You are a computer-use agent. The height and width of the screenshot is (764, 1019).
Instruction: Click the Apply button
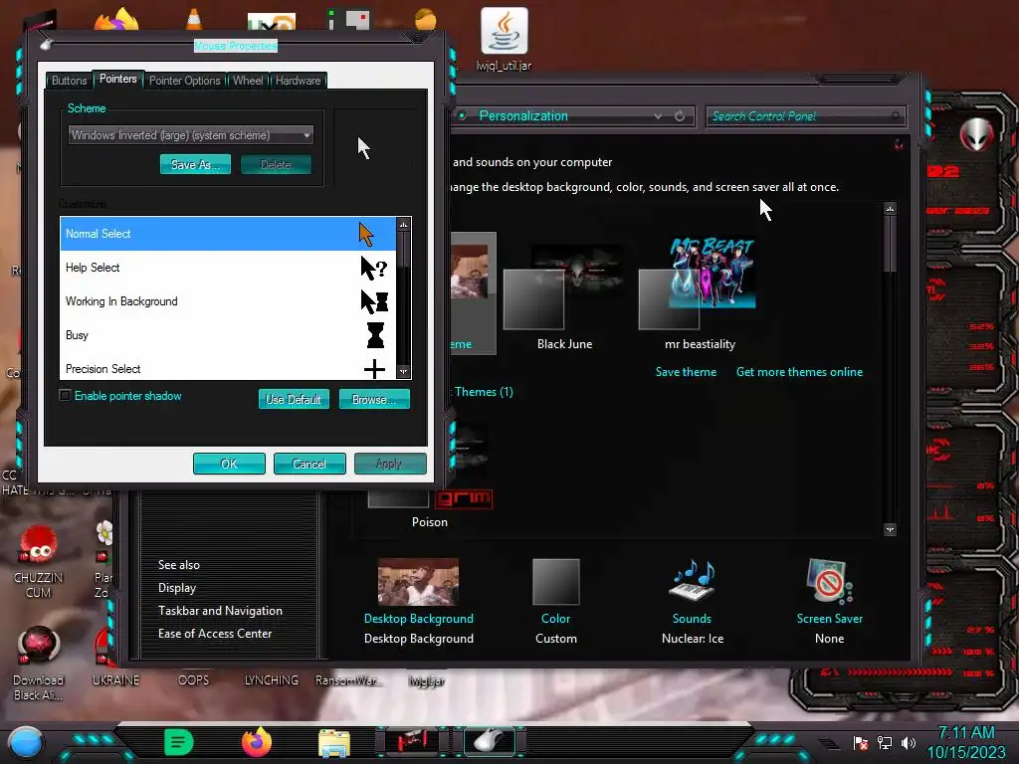point(390,464)
